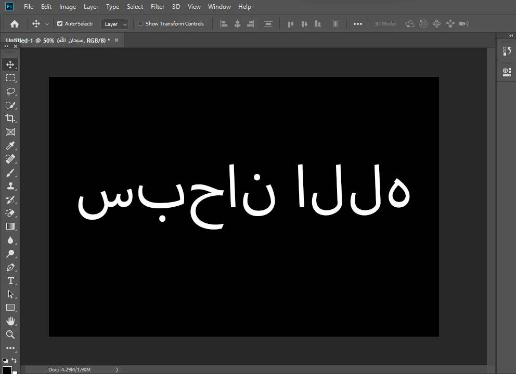Select the Eraser tool
Screen dimensions: 516x374
point(10,213)
